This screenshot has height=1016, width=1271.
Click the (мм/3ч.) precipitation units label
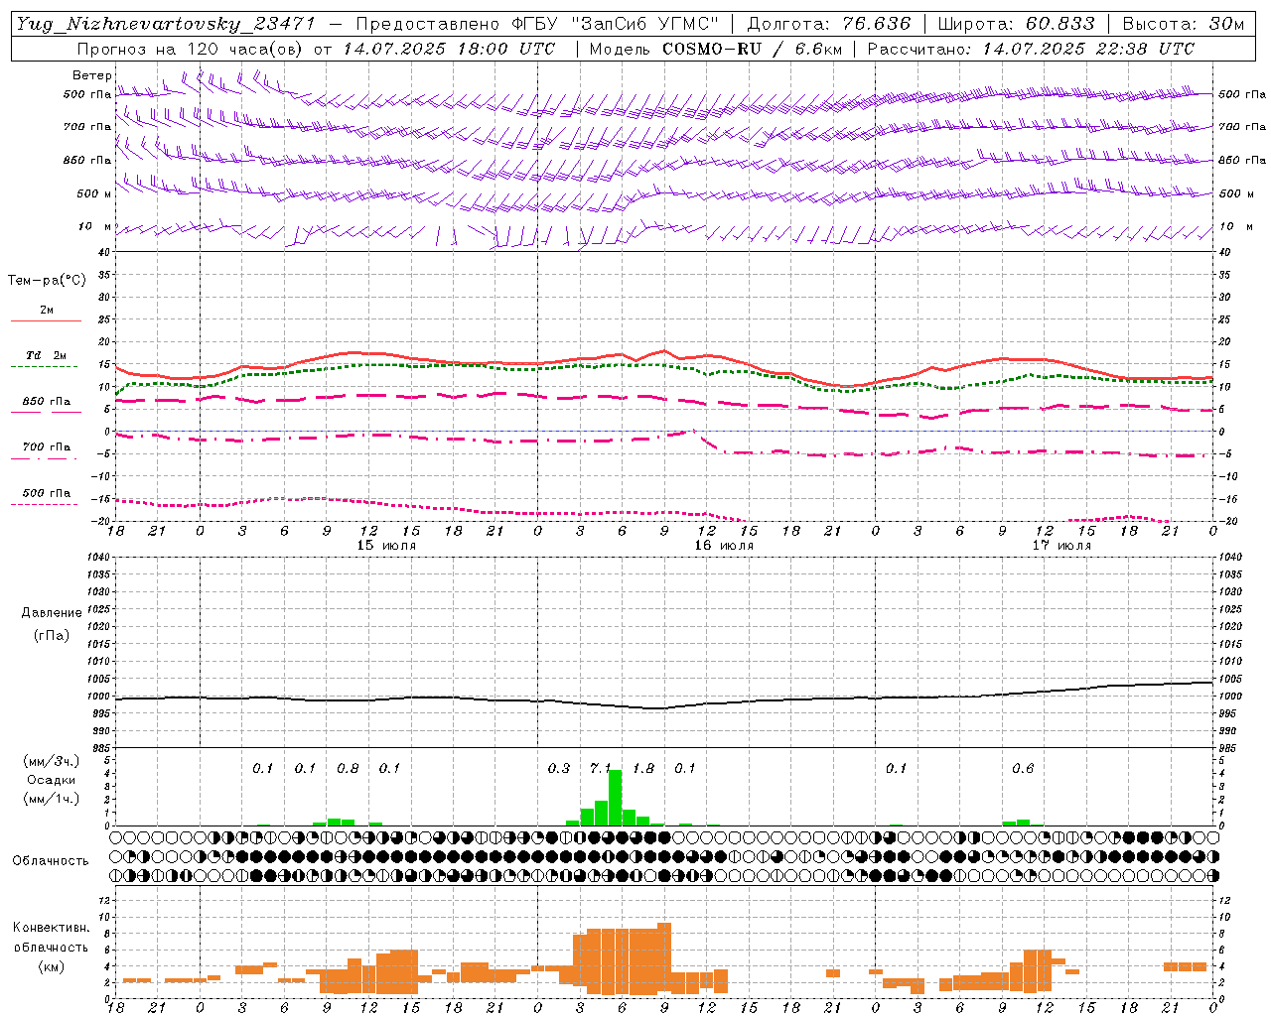(x=51, y=761)
